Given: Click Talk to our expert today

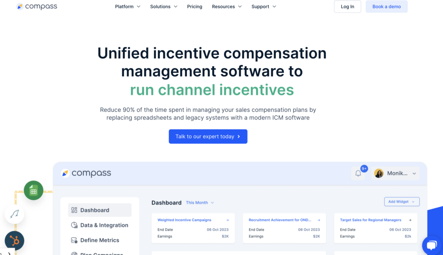Looking at the screenshot, I should pyautogui.click(x=208, y=136).
